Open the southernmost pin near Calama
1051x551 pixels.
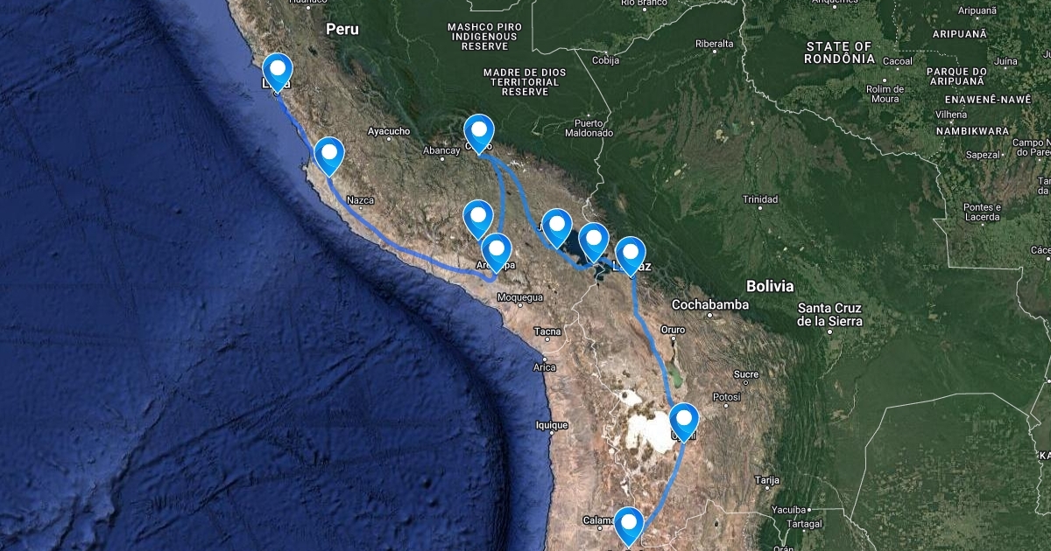click(629, 526)
